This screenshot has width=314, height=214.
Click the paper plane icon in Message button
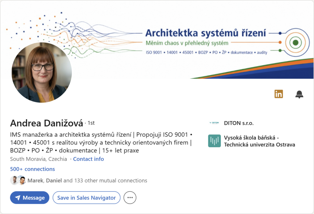pos(18,198)
